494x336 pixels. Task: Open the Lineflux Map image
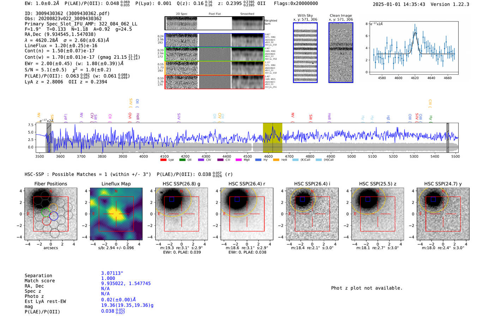click(116, 214)
